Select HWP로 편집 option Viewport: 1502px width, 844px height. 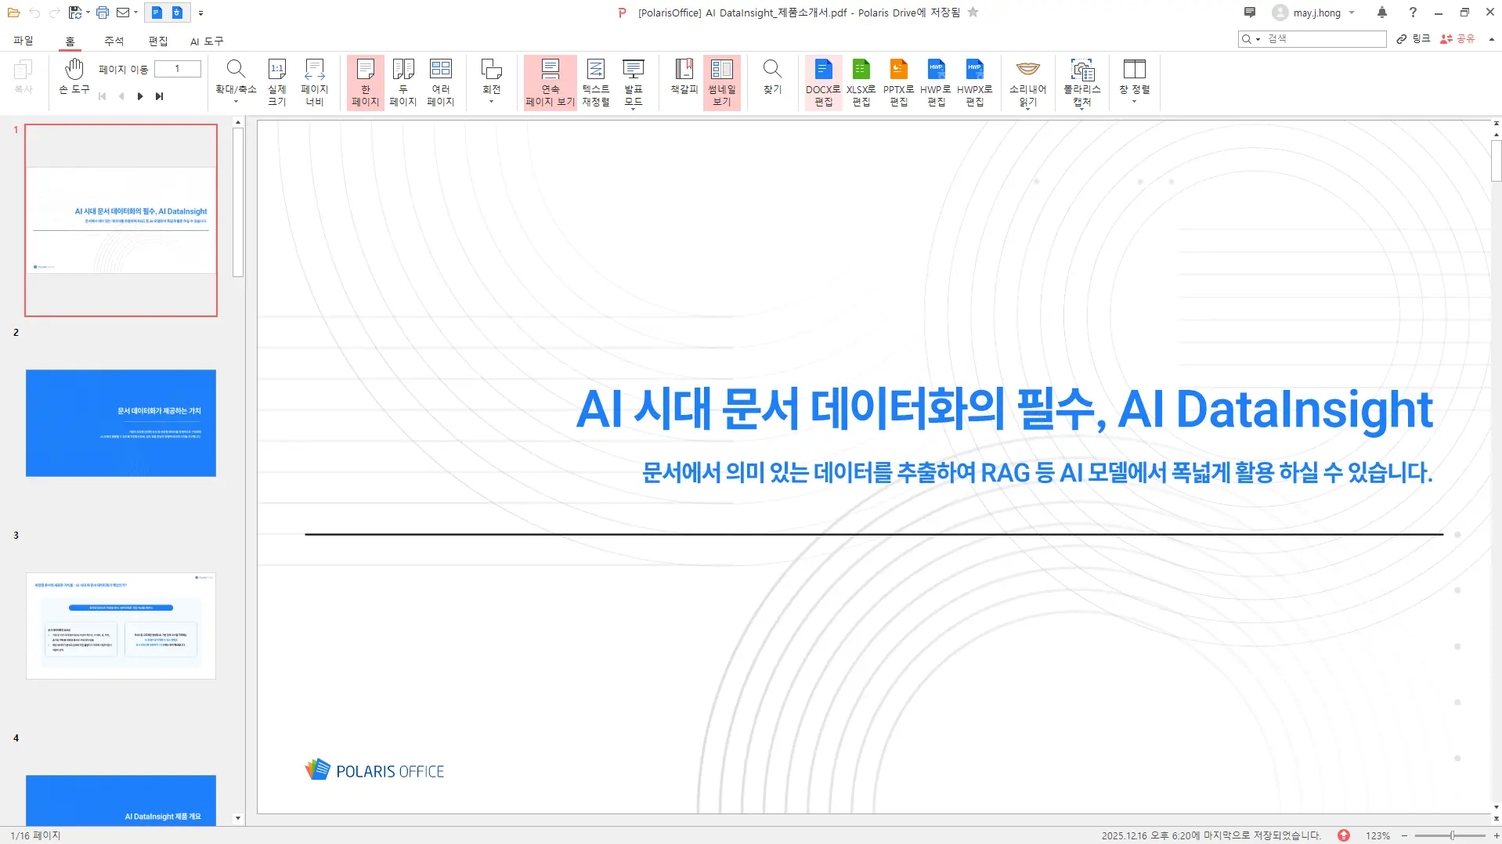click(935, 82)
